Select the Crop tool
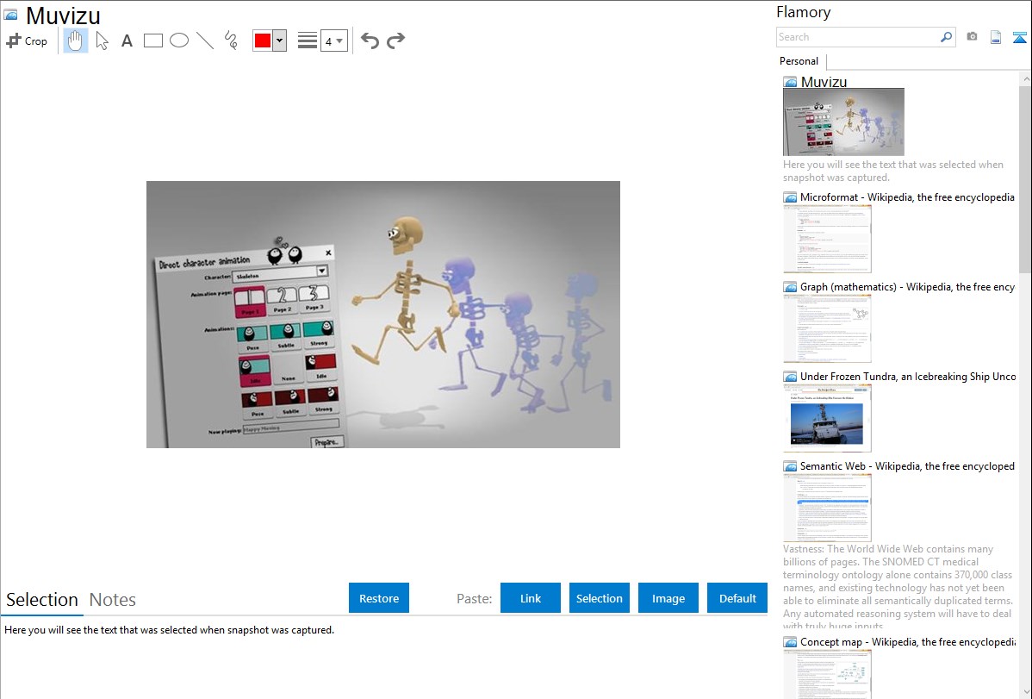 point(27,41)
